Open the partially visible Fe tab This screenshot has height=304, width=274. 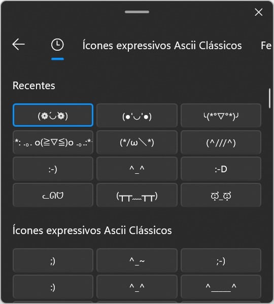coord(266,46)
